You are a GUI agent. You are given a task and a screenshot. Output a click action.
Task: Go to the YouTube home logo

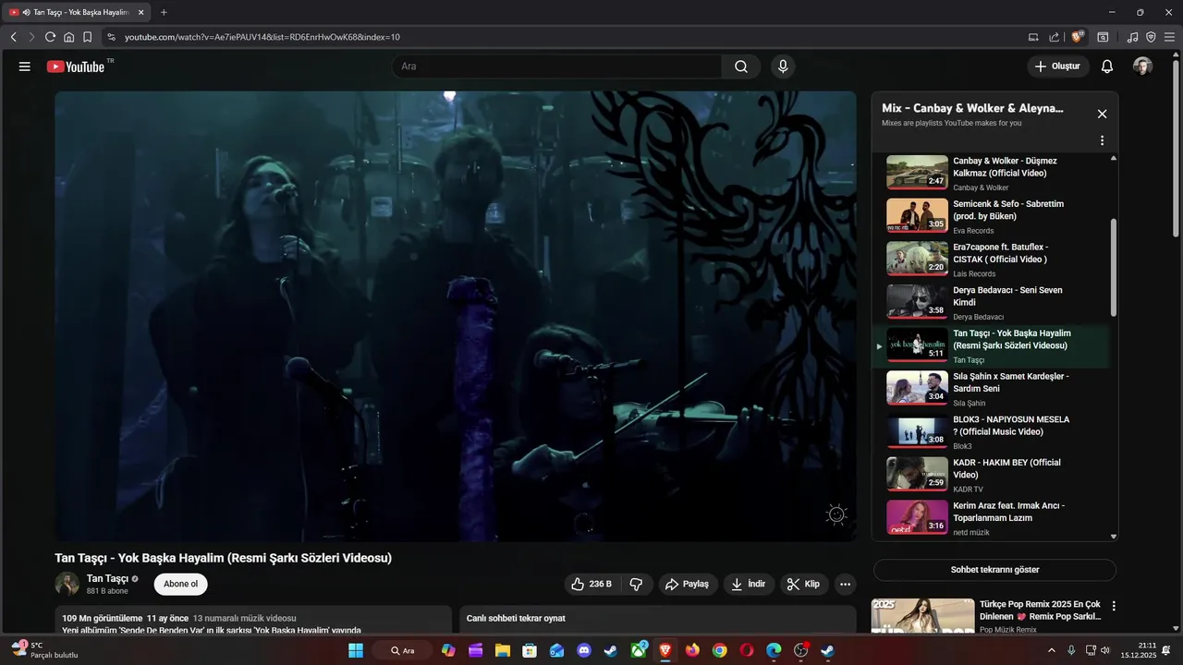(x=76, y=66)
